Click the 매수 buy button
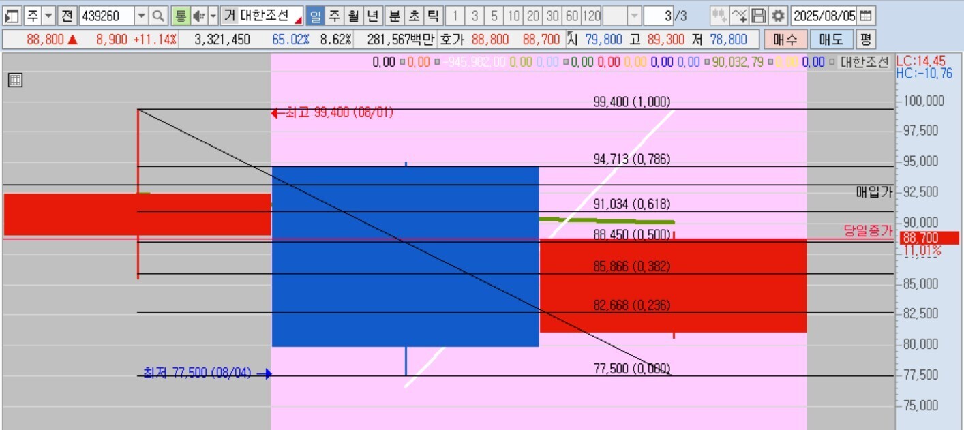This screenshot has height=430, width=964. [x=785, y=40]
